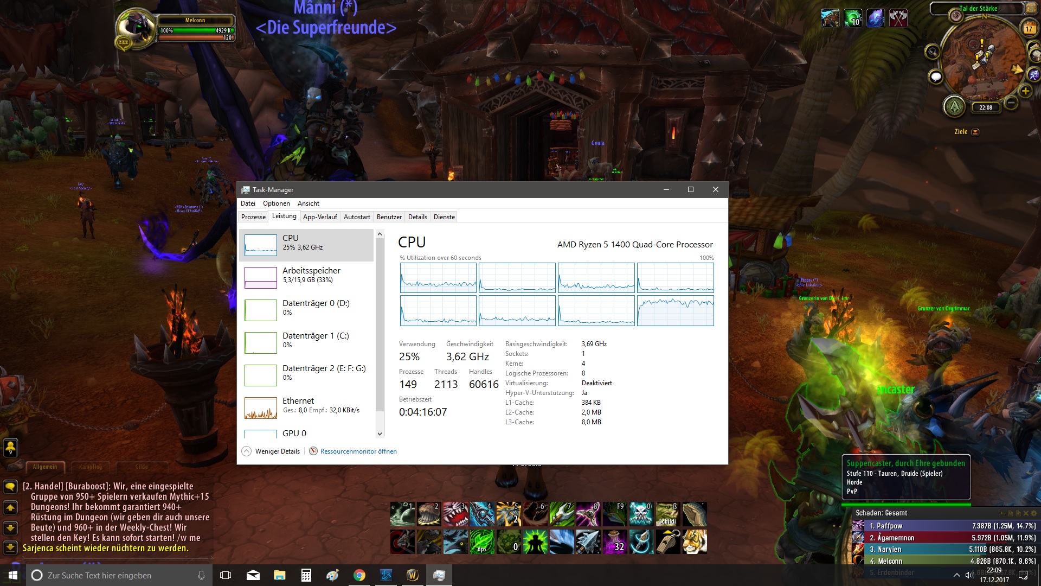
Task: Open the Windows Action Center
Action: (1023, 575)
